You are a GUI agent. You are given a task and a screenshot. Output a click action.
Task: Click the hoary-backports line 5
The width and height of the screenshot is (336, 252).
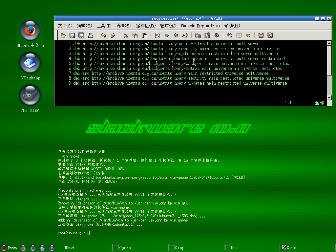[181, 64]
